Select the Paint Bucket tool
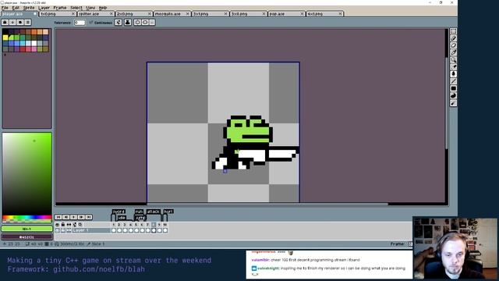The height and width of the screenshot is (281, 499). (x=453, y=74)
